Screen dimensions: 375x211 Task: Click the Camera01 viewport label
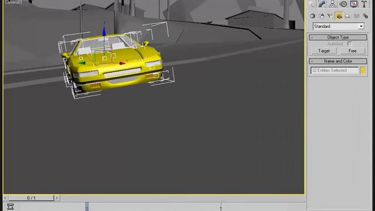pyautogui.click(x=13, y=2)
